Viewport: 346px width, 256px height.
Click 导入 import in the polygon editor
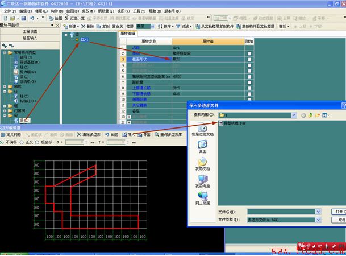pos(128,134)
